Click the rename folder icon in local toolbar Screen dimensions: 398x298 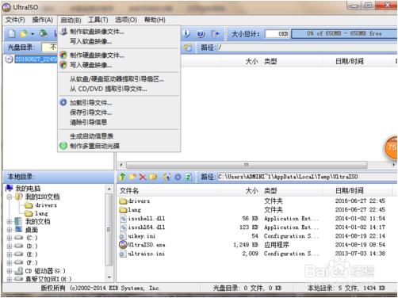pyautogui.click(x=153, y=177)
